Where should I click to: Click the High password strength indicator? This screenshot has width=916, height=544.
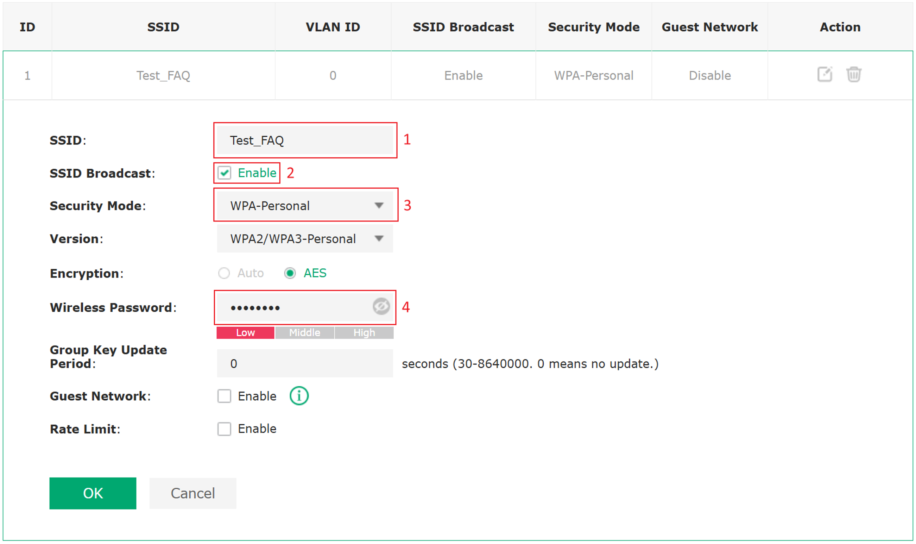pos(364,332)
